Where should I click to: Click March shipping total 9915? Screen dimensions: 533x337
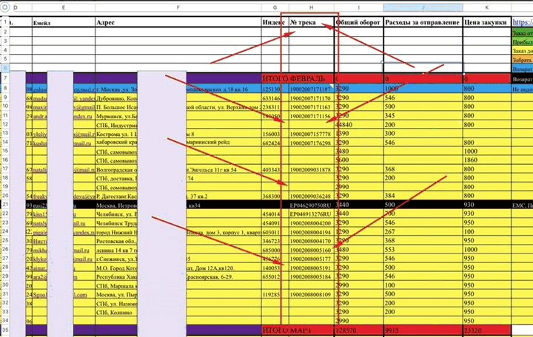pos(423,330)
